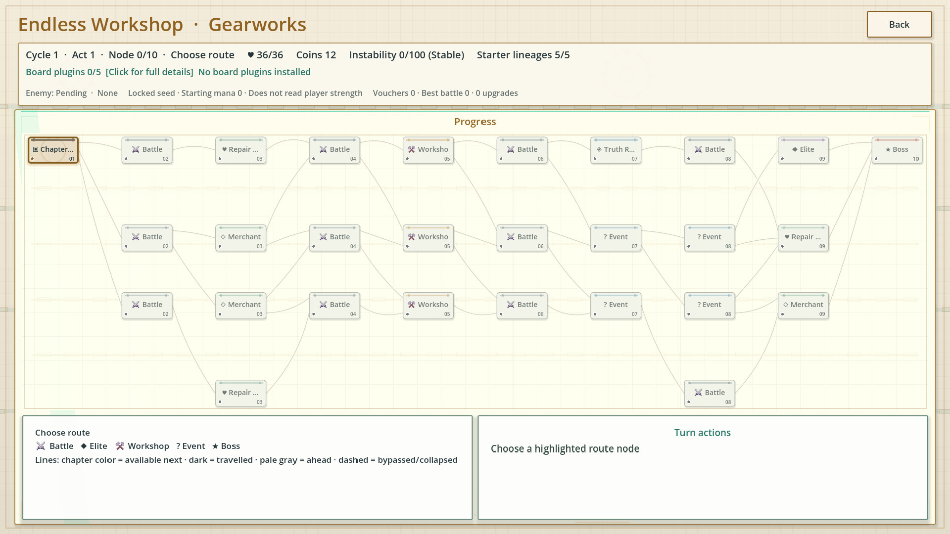Click the Boss node star icon
This screenshot has height=534, width=950.
[888, 149]
